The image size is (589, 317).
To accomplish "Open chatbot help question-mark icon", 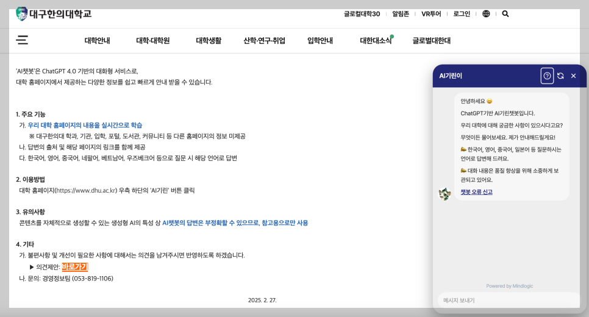I will tap(547, 76).
